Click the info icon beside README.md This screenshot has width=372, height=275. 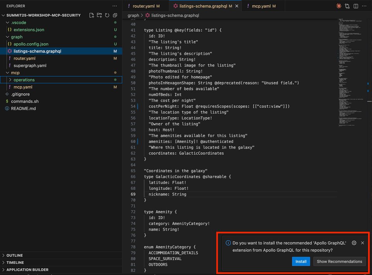click(7, 108)
